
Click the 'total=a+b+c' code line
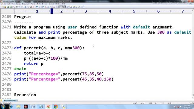[x=37, y=53]
